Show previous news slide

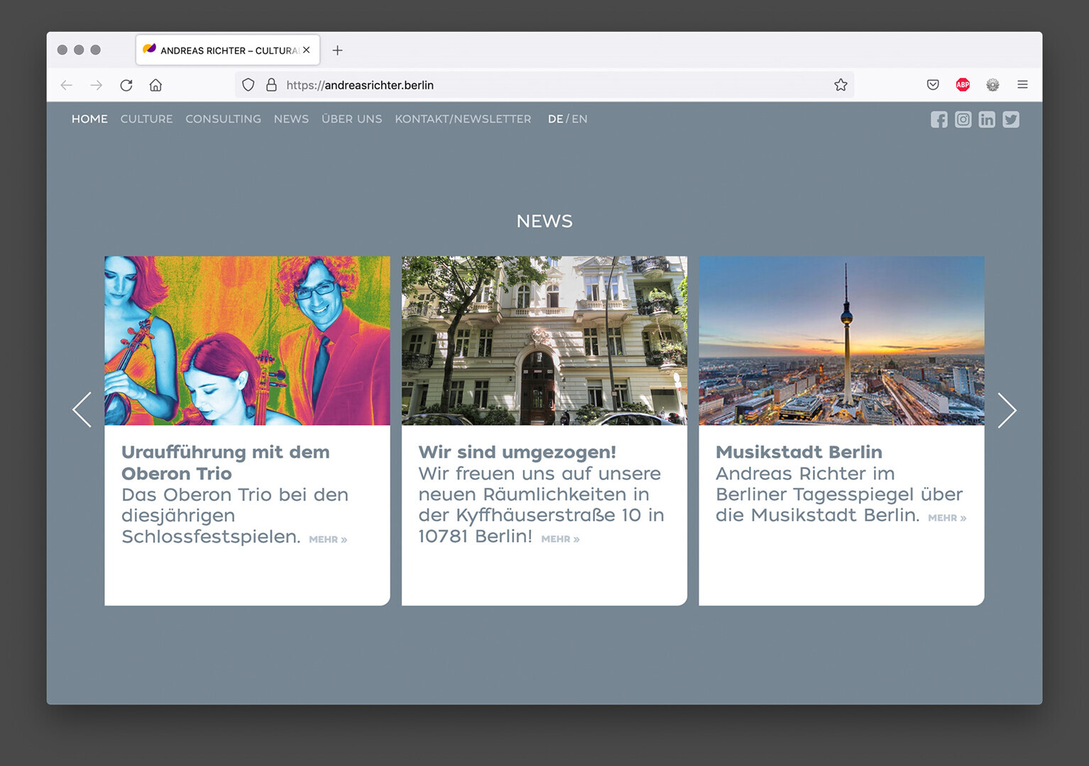tap(82, 410)
